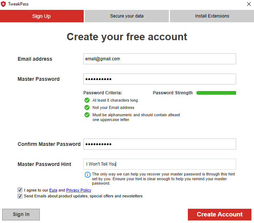Click green checkmark beside 8 characters criterion
The width and height of the screenshot is (254, 223).
87,100
